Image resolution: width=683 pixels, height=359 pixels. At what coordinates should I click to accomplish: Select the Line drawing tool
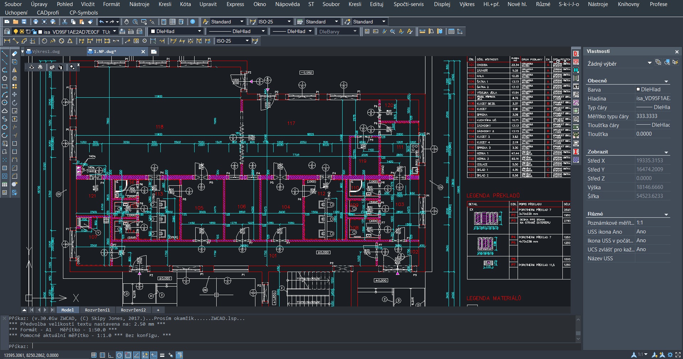(x=5, y=54)
